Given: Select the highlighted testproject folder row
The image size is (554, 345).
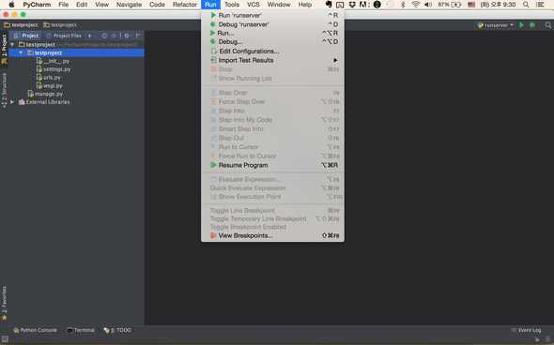Looking at the screenshot, I should click(77, 52).
